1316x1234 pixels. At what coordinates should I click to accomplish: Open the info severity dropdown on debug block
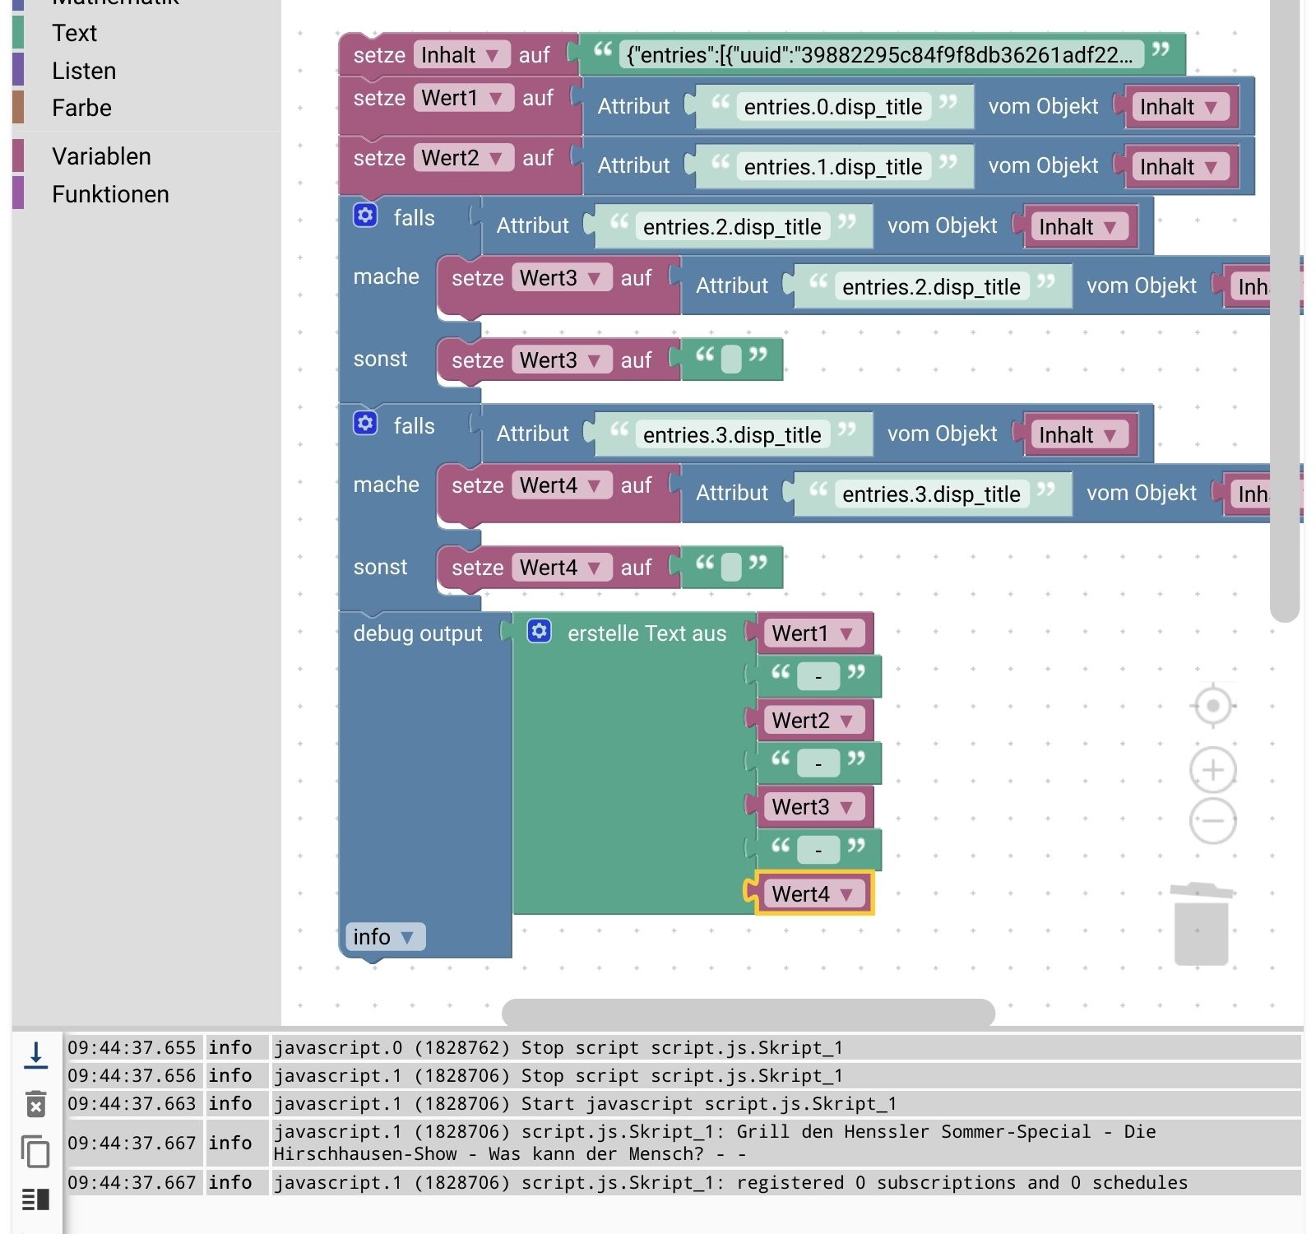tap(385, 937)
